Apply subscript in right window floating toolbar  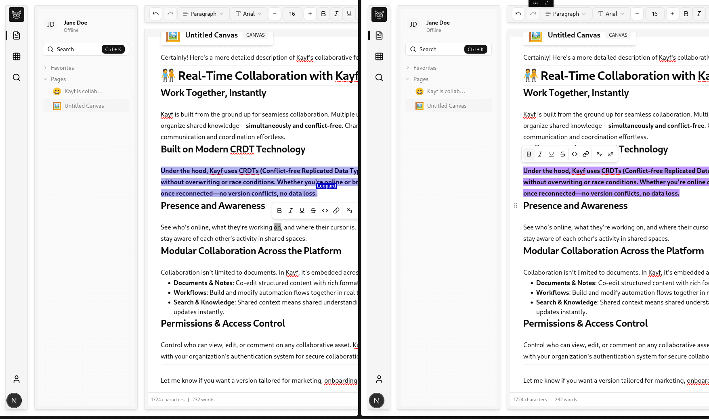pyautogui.click(x=599, y=154)
